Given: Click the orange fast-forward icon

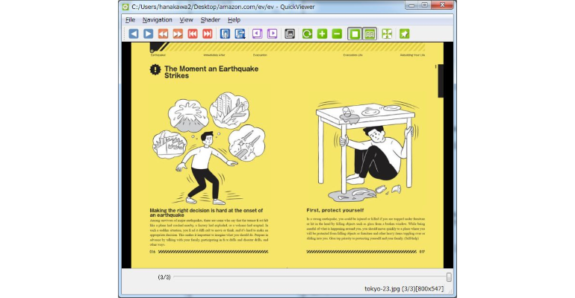Looking at the screenshot, I should pyautogui.click(x=178, y=34).
